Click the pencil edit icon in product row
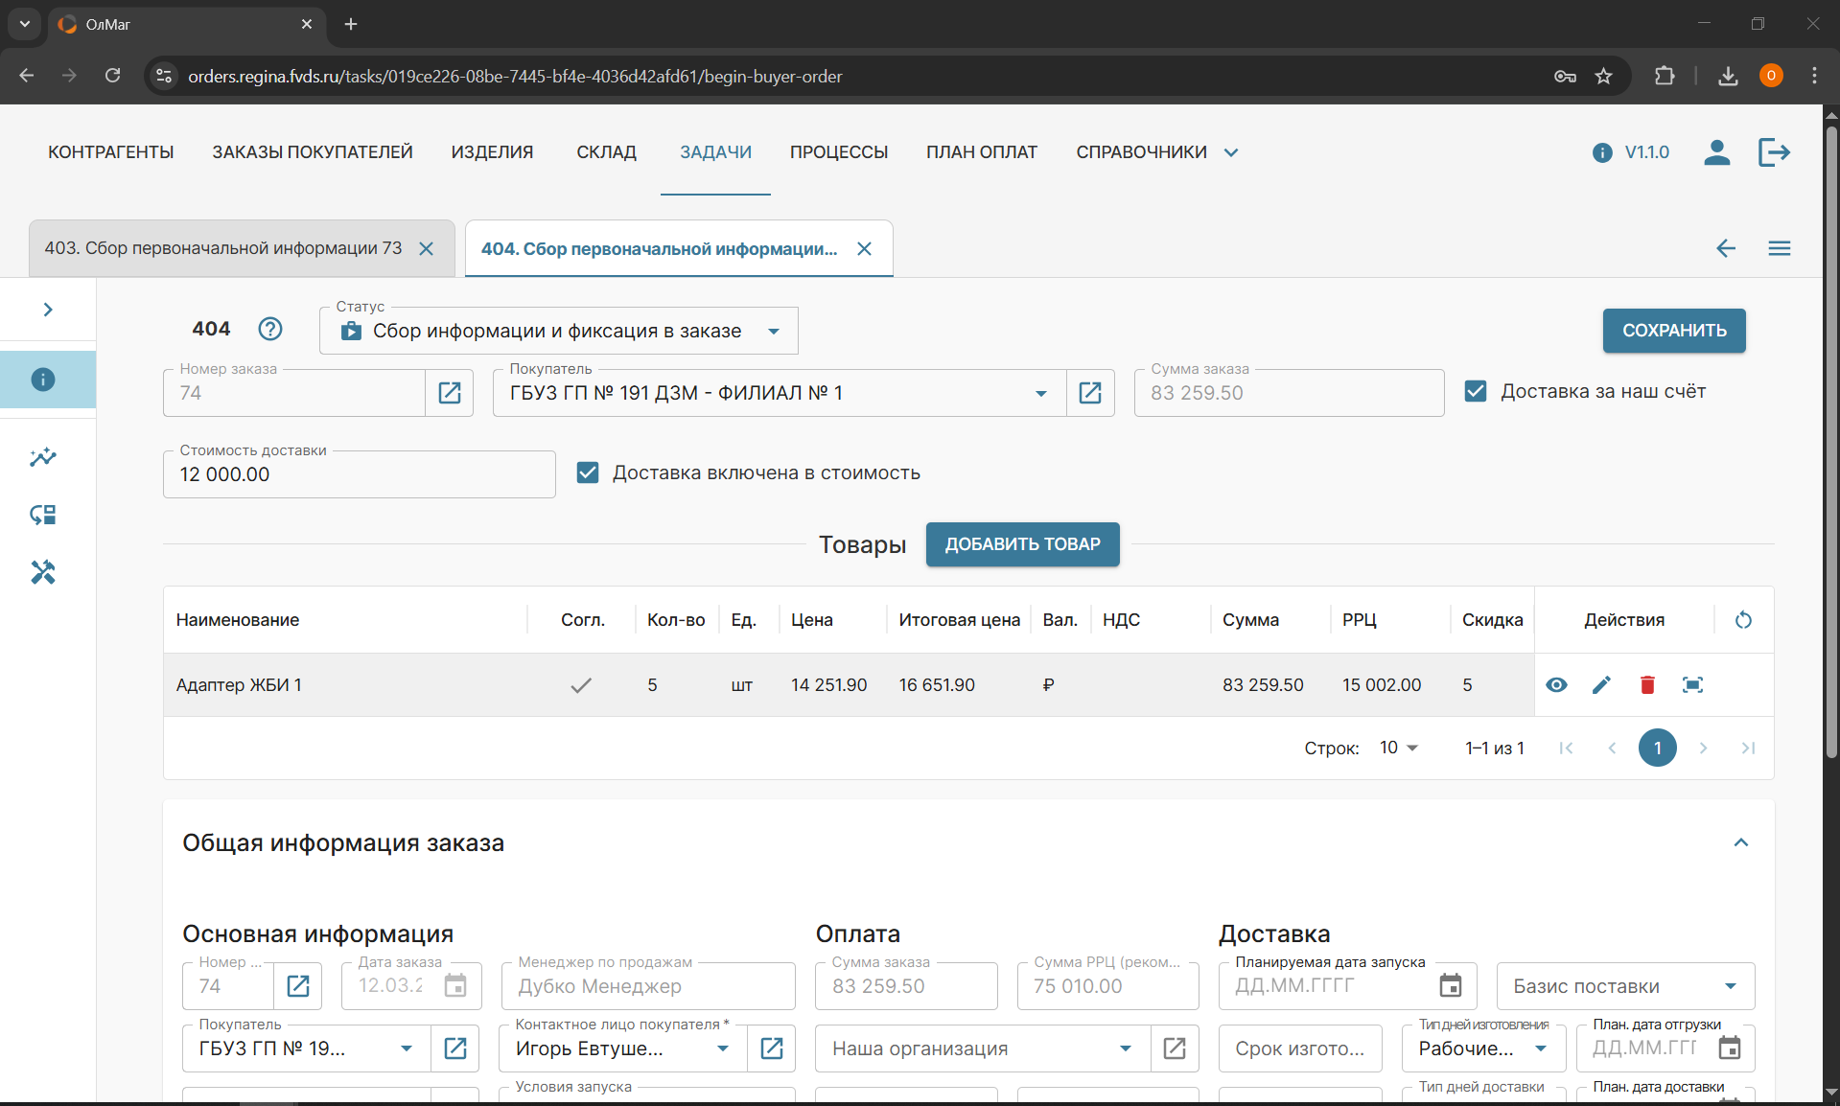This screenshot has height=1106, width=1840. pyautogui.click(x=1601, y=684)
